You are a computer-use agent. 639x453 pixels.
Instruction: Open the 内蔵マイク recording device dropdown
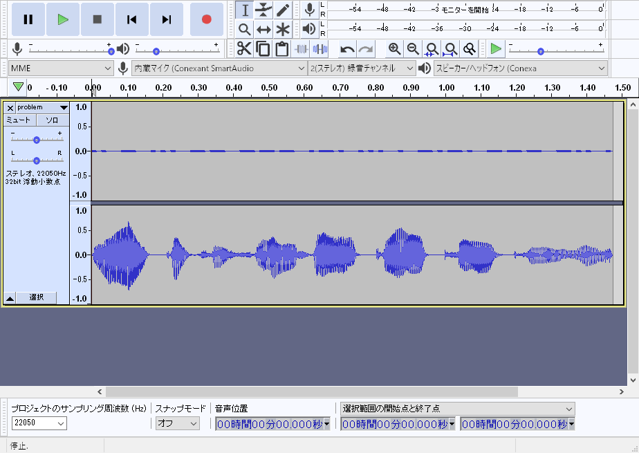click(219, 68)
